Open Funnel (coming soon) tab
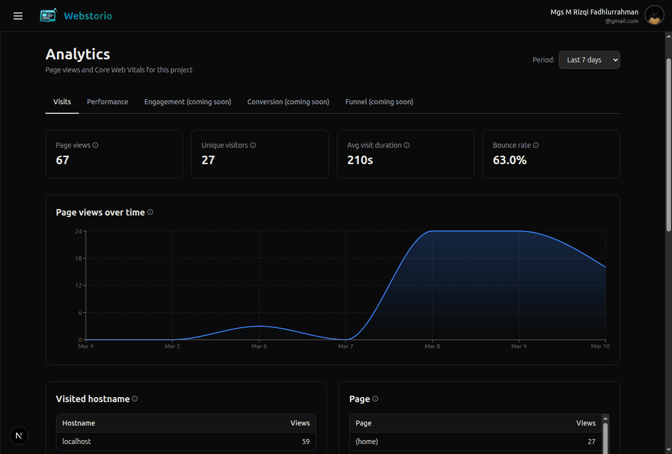Viewport: 672px width, 454px height. (379, 102)
